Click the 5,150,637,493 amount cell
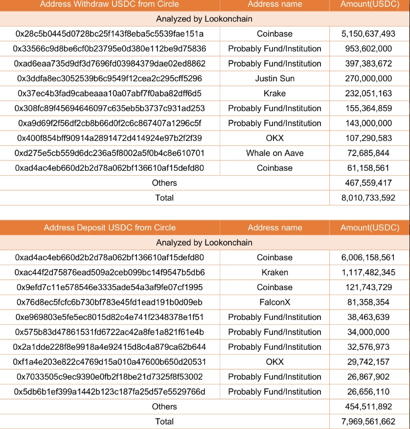The height and width of the screenshot is (429, 410). pos(368,34)
